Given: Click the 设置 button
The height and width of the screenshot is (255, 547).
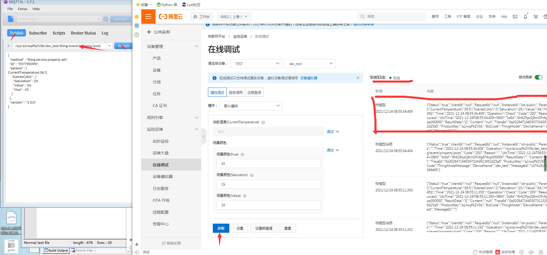Looking at the screenshot, I should pyautogui.click(x=240, y=228).
